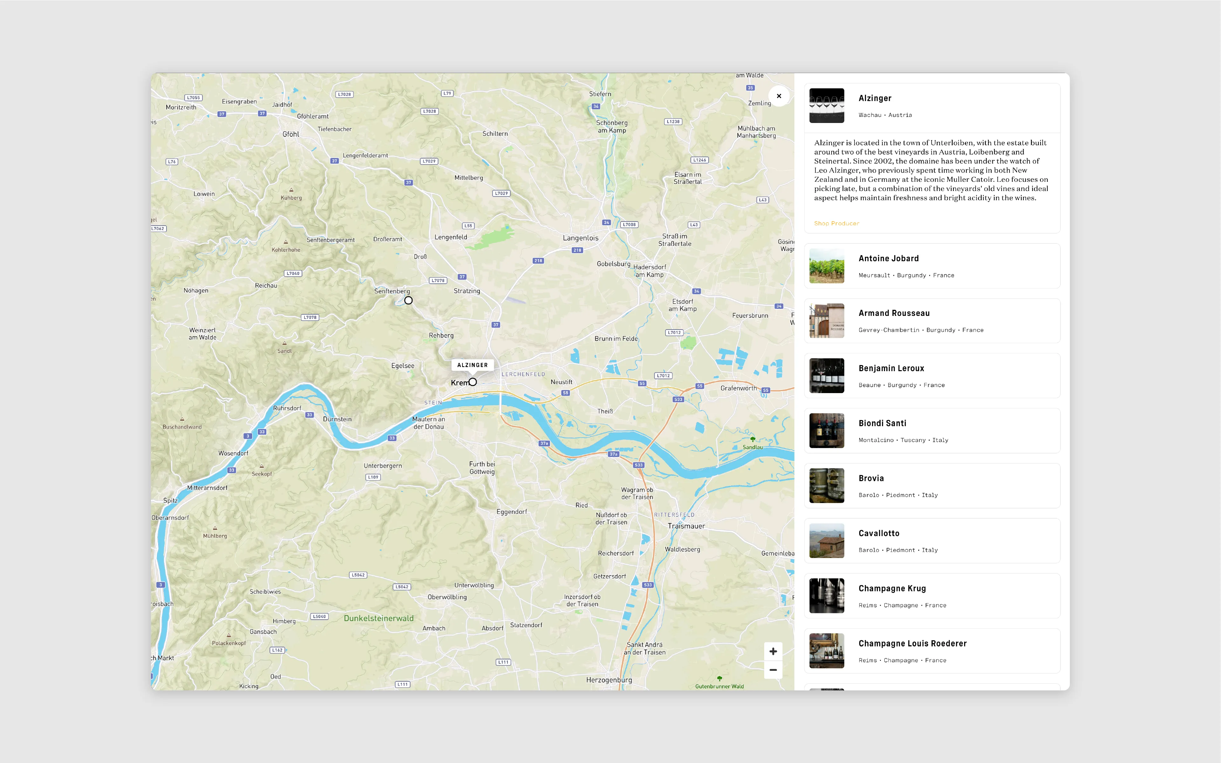Click the Armand Rousseau building thumbnail
The width and height of the screenshot is (1221, 763).
click(826, 321)
